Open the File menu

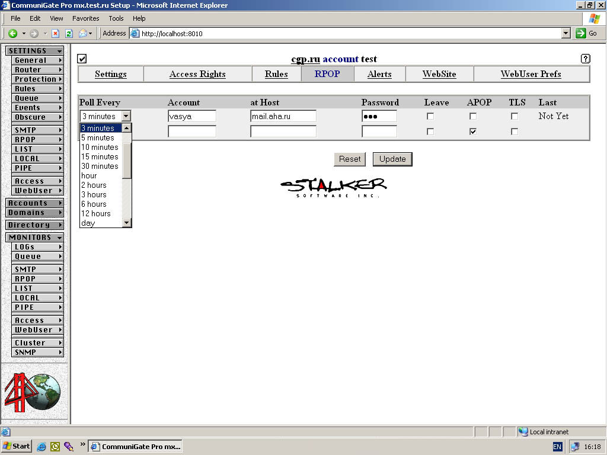pos(15,18)
